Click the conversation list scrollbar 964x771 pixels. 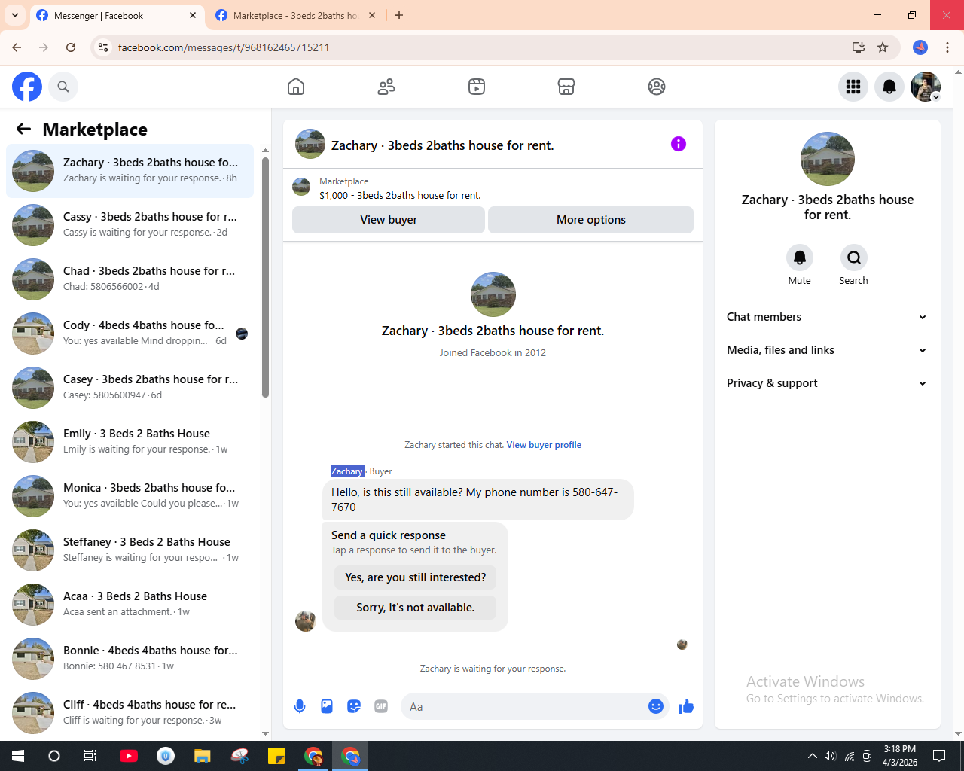[x=265, y=277]
